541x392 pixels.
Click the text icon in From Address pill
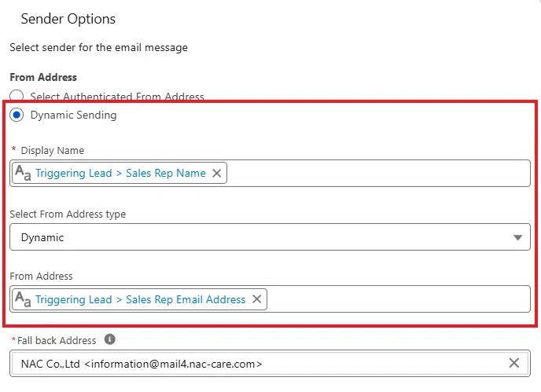23,299
